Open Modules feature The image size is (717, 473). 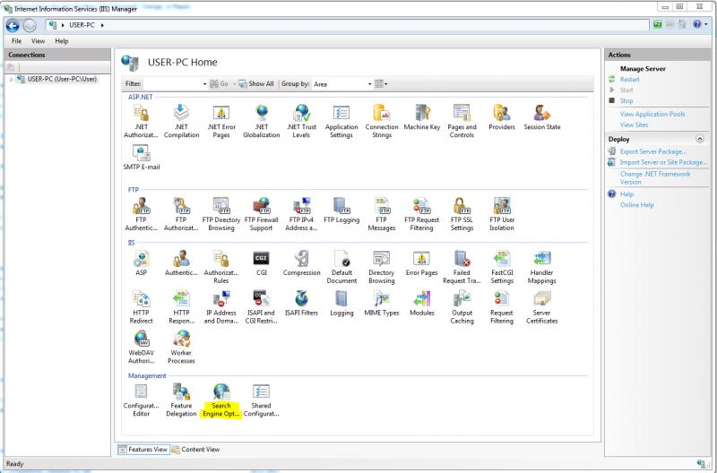pos(421,303)
